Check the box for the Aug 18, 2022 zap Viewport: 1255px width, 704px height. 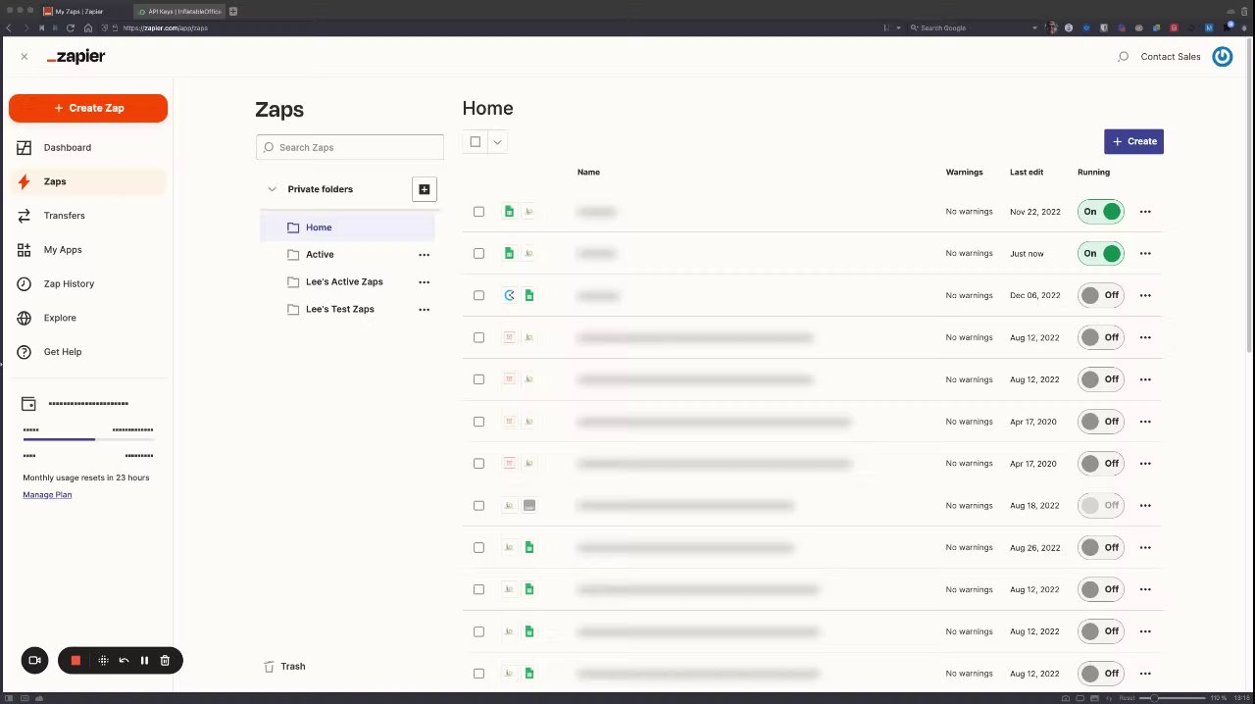tap(478, 506)
